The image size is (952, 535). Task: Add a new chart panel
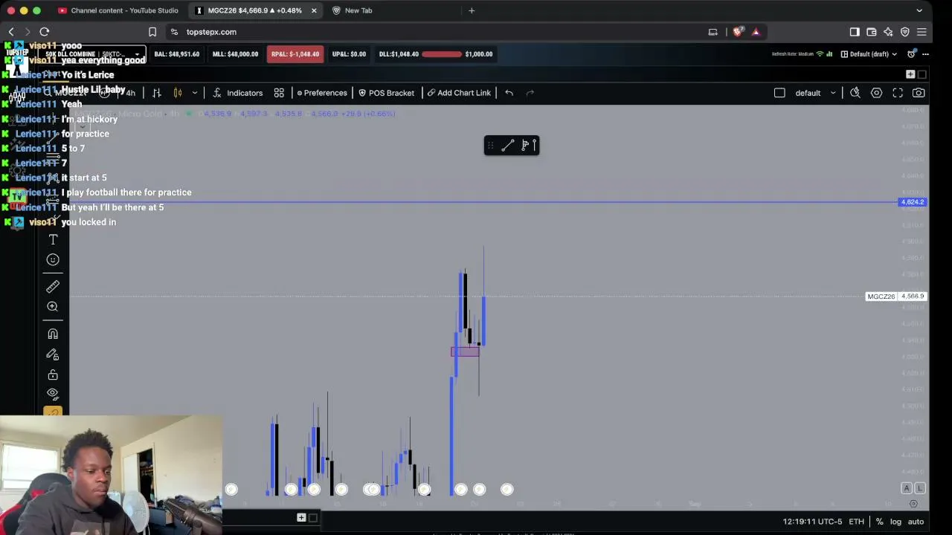pyautogui.click(x=910, y=74)
